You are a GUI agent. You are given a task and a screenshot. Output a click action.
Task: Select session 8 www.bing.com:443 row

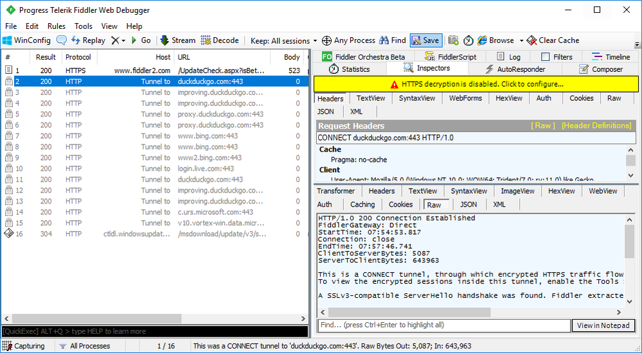tap(154, 147)
